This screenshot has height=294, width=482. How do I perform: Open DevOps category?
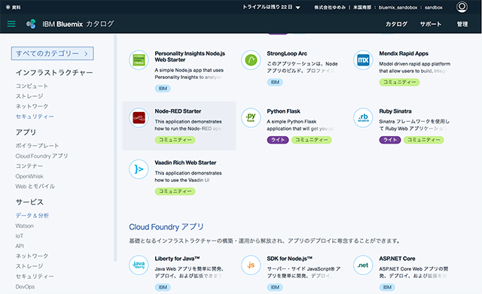tap(25, 286)
